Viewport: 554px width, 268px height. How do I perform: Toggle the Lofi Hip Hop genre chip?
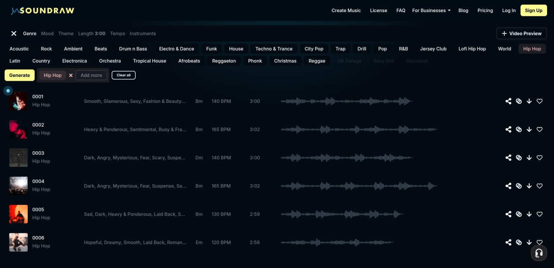click(472, 49)
